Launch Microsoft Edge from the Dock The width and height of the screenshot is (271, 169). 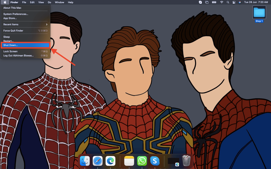(110, 161)
